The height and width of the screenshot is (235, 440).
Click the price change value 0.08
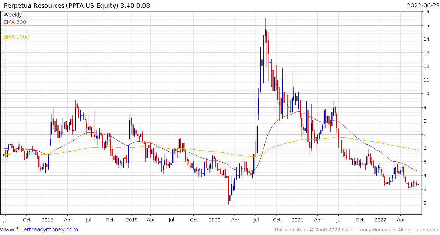pyautogui.click(x=143, y=6)
